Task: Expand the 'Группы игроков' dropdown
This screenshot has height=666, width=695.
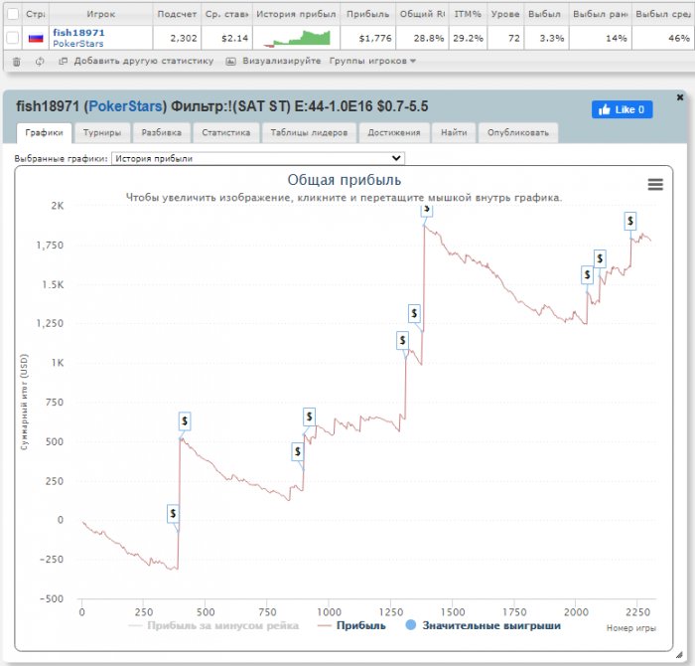Action: tap(372, 61)
